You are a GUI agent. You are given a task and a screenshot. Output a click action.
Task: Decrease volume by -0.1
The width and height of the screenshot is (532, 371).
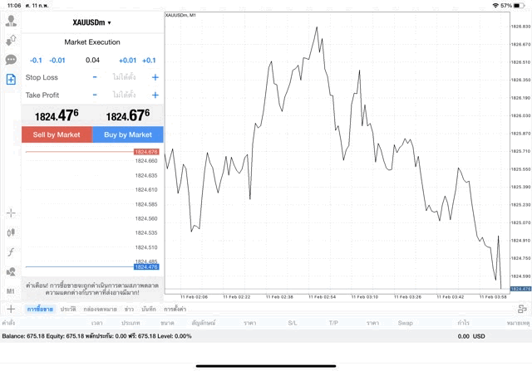point(36,60)
